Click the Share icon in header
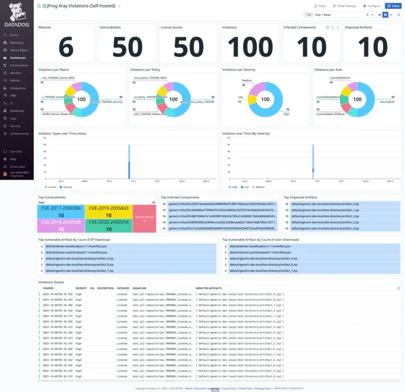Screen dimensions: 405x392 (316, 6)
